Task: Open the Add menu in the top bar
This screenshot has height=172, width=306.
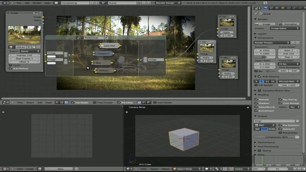Action: point(27,3)
